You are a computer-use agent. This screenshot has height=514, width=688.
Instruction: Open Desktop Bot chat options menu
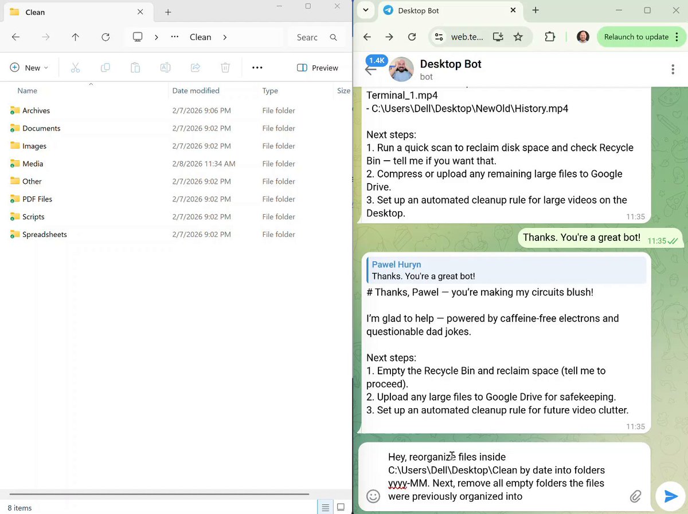click(x=673, y=70)
